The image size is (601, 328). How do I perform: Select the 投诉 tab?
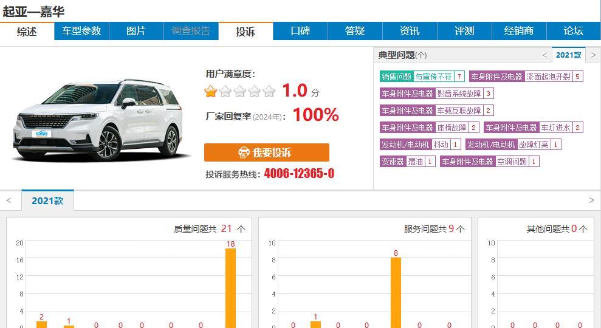(246, 32)
